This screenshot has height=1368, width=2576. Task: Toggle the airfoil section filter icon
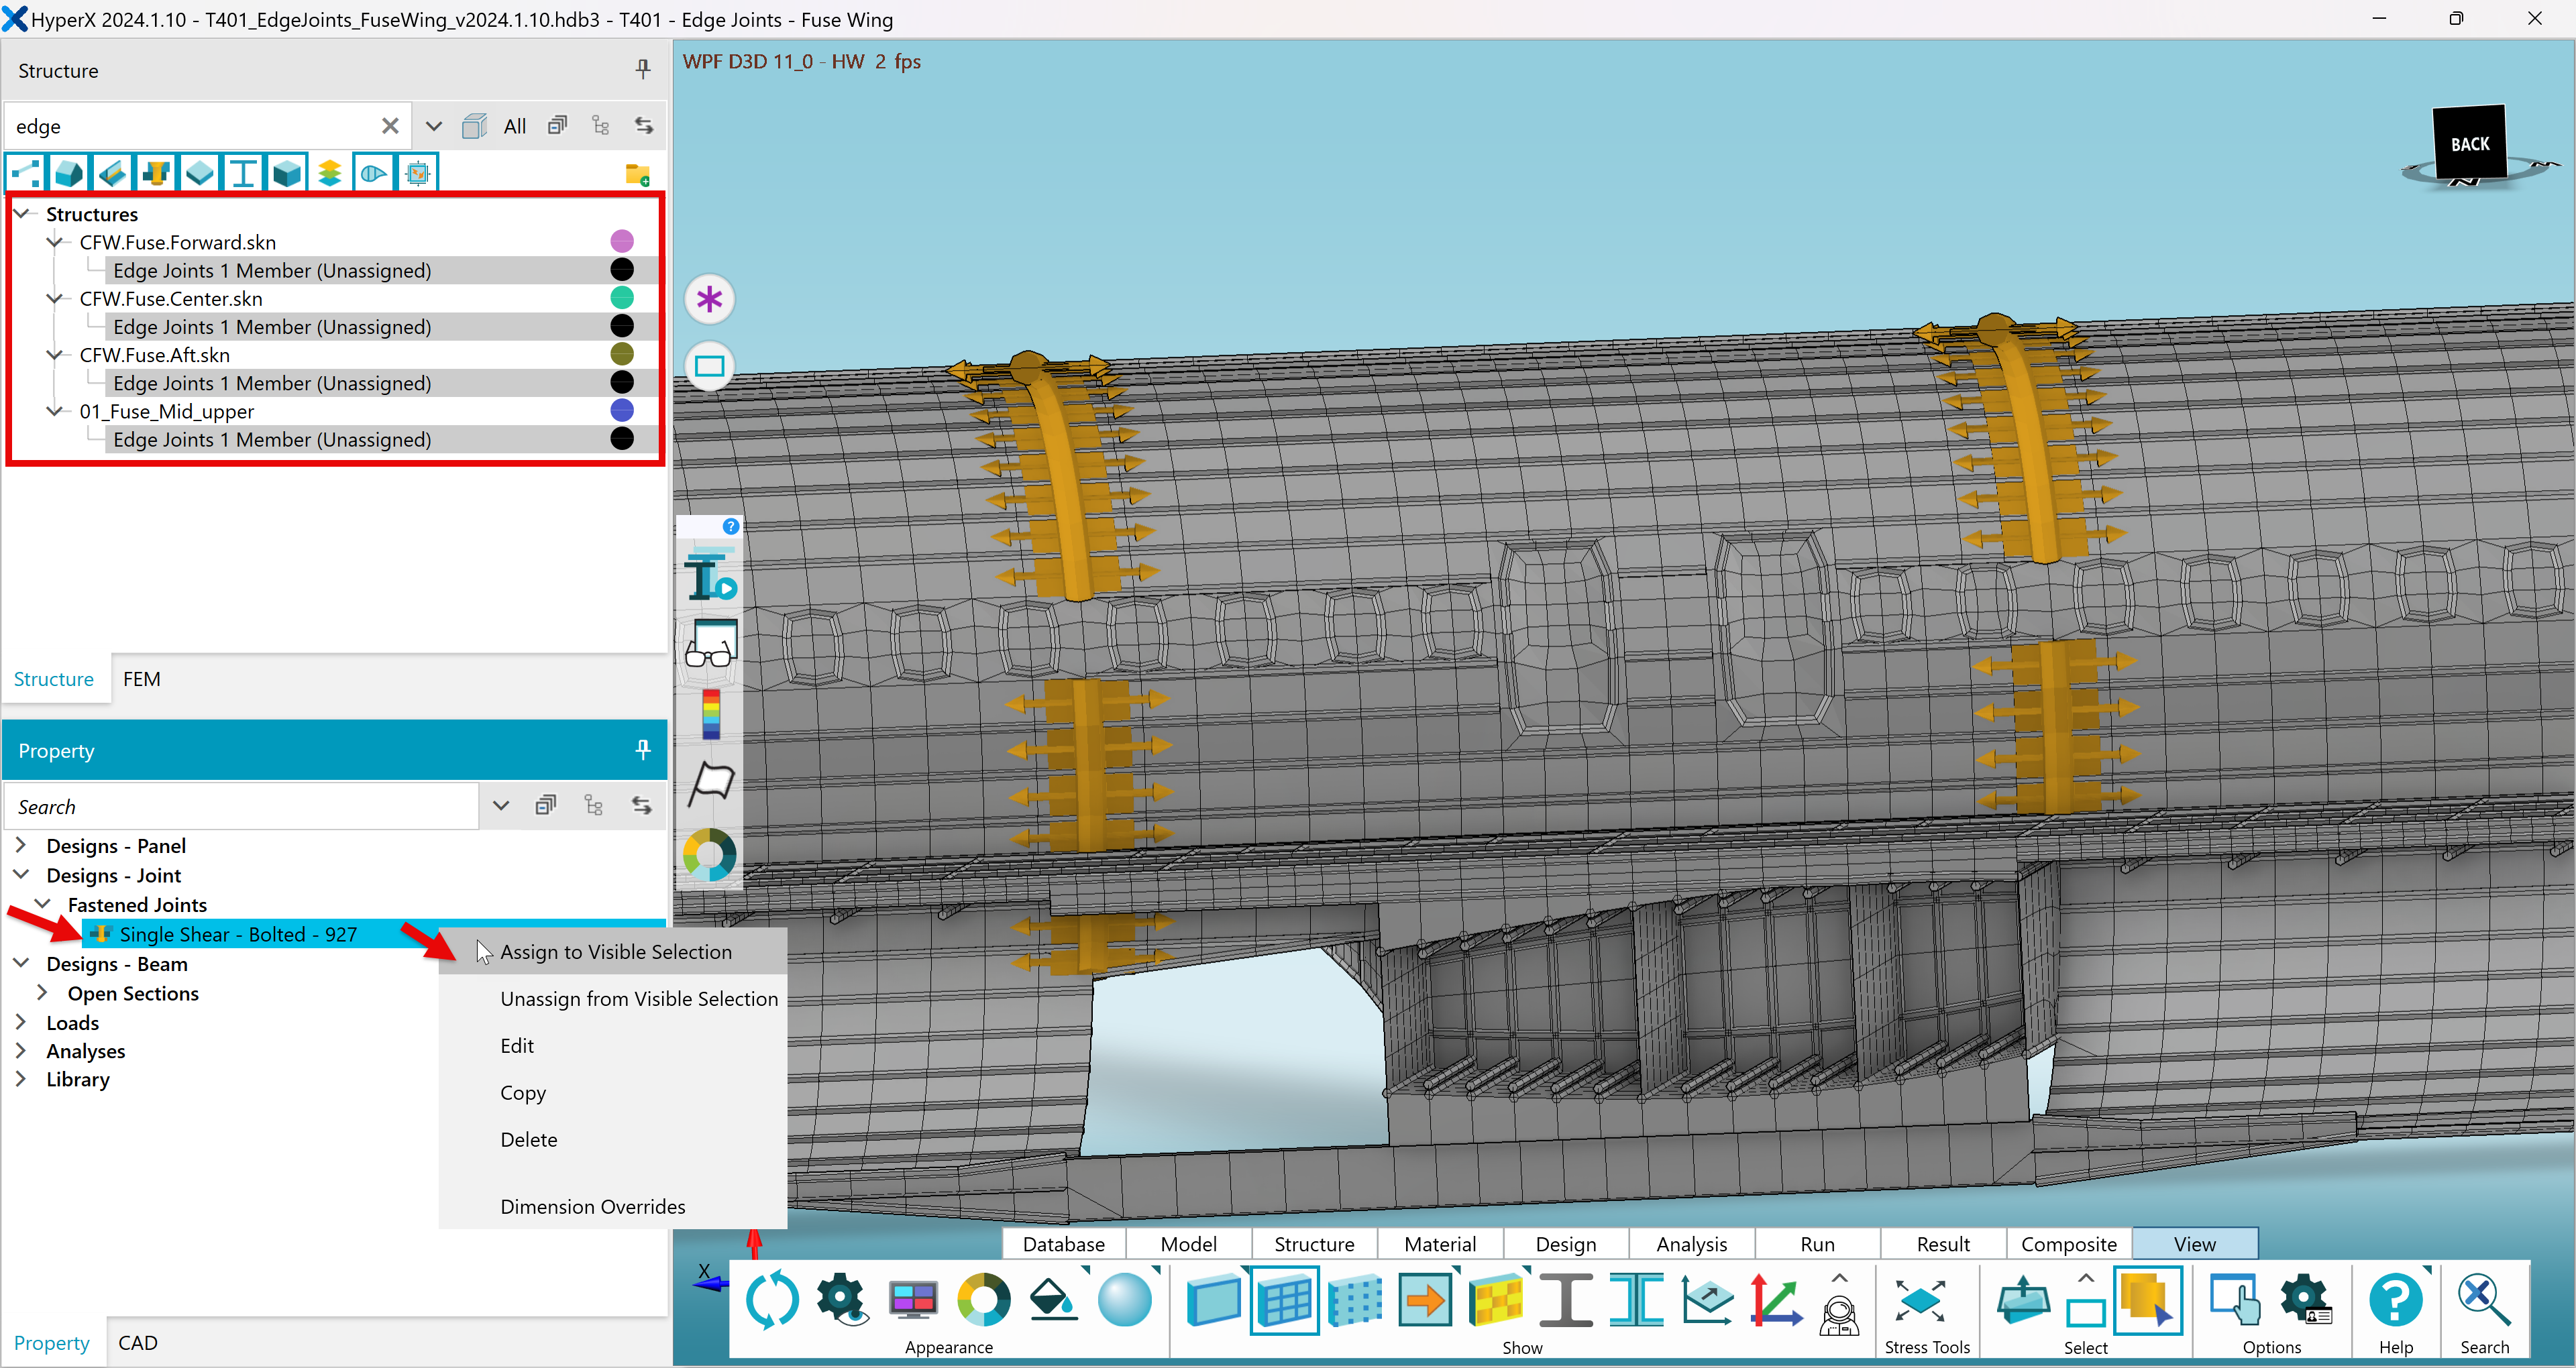pos(374,173)
